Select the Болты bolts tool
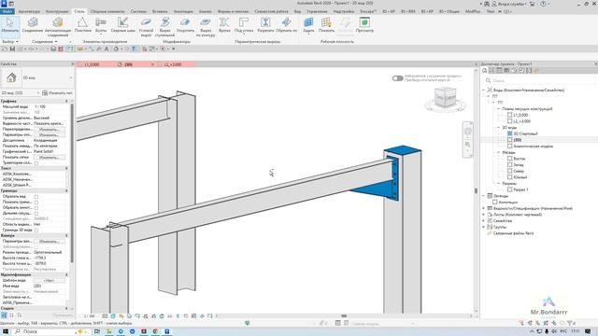This screenshot has width=598, height=336. [101, 25]
